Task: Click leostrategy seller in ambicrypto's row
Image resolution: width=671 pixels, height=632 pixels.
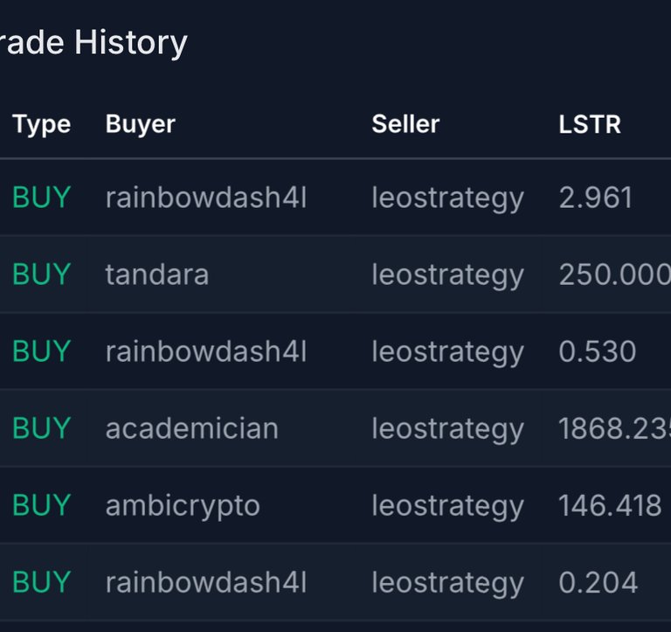Action: [447, 506]
